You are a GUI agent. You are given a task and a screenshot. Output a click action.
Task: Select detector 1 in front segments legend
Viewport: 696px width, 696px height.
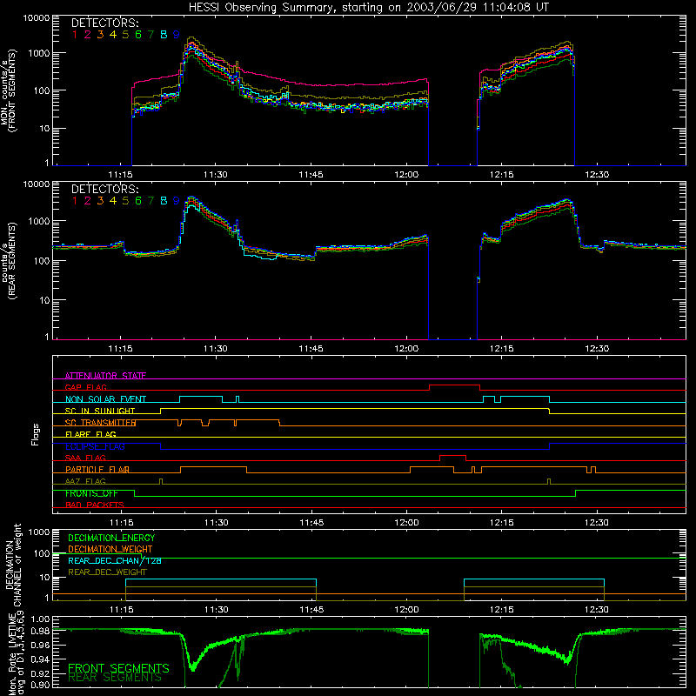point(75,35)
